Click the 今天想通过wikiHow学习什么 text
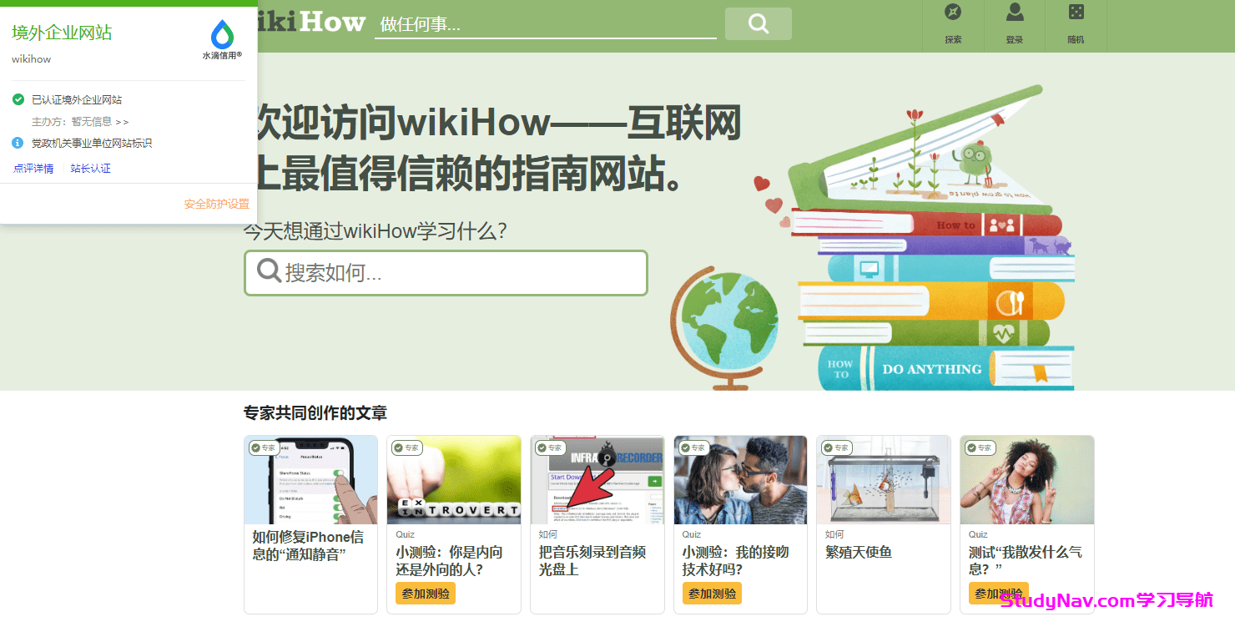The width and height of the screenshot is (1235, 632). point(376,231)
